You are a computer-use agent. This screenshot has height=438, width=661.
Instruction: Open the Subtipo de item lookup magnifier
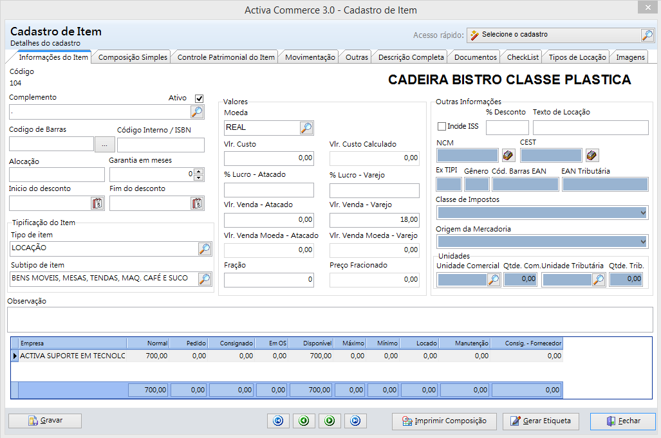pos(205,278)
